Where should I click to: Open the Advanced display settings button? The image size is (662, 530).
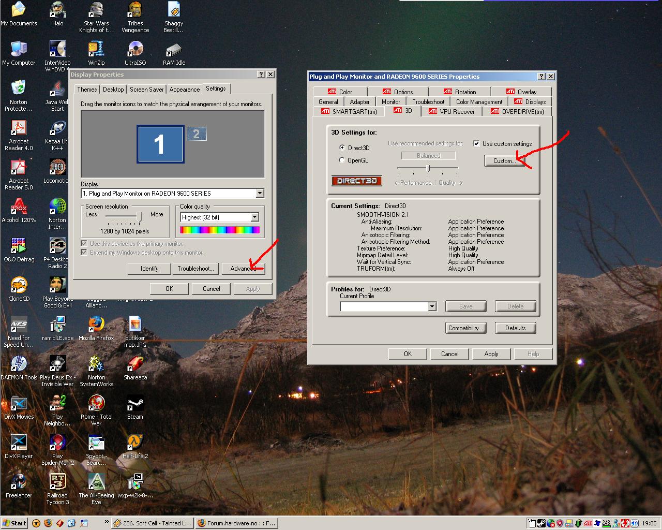243,269
